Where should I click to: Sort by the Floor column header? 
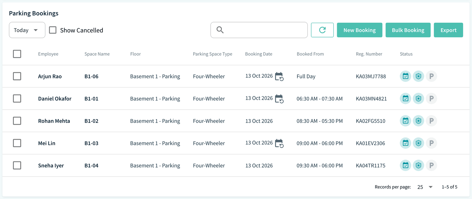135,54
